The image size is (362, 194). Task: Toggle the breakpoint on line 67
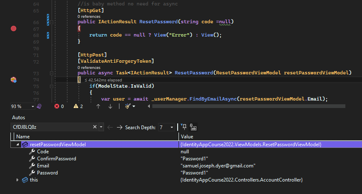[x=13, y=29]
